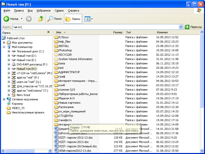Click tree pane horizontal scrollbar thumb
The image size is (205, 154).
(20, 151)
